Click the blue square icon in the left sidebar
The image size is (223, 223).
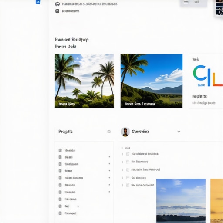[x=38, y=2]
